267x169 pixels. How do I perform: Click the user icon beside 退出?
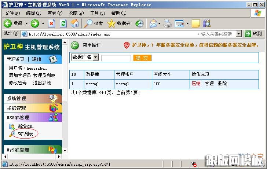[x=53, y=59]
